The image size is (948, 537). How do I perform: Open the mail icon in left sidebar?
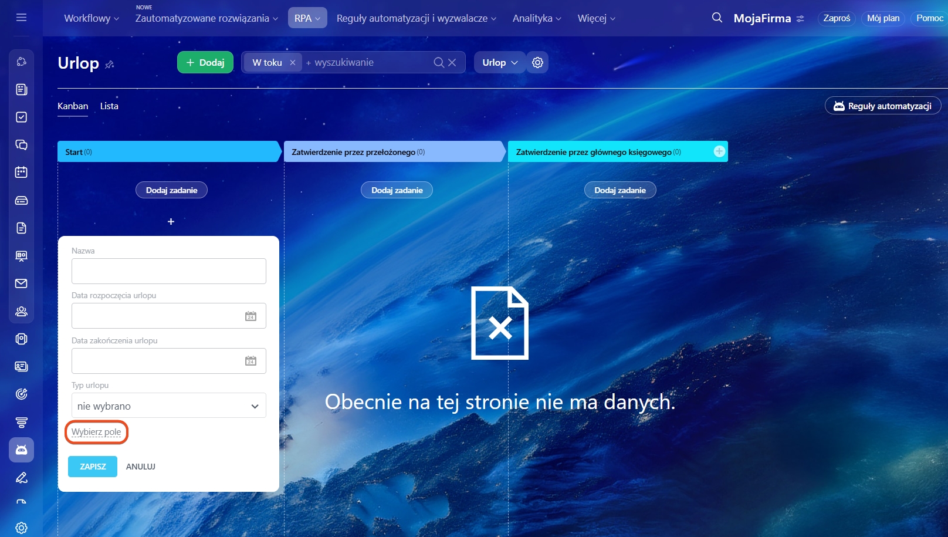point(21,283)
